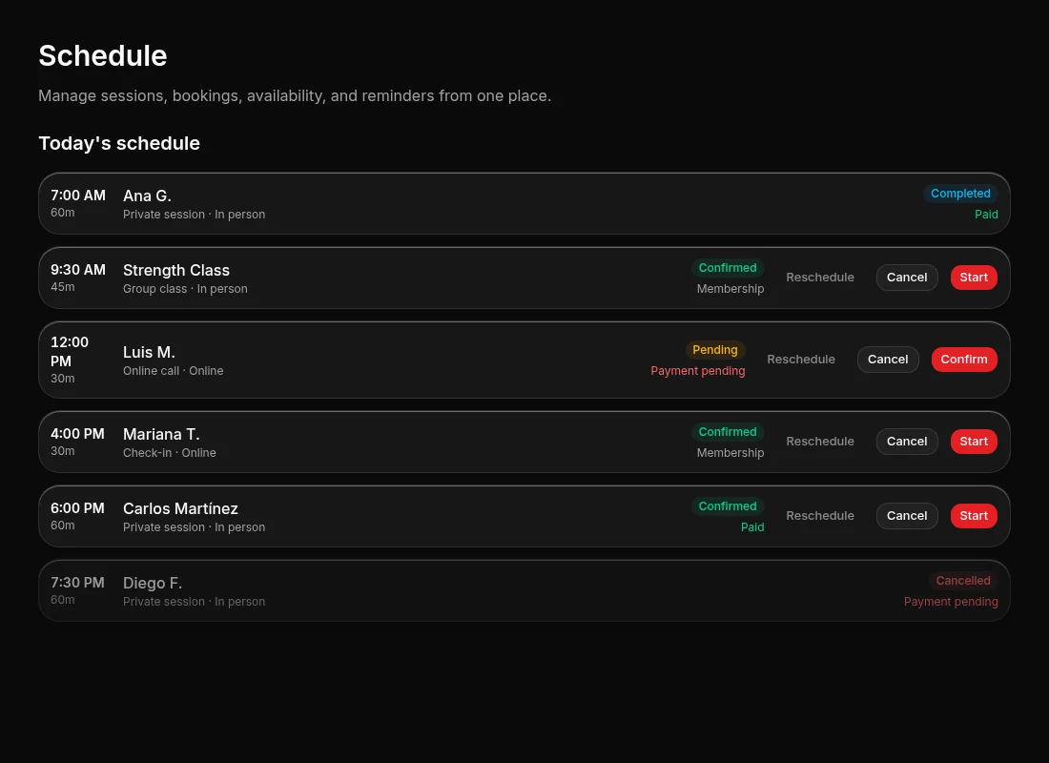Image resolution: width=1049 pixels, height=763 pixels.
Task: Select the Carlos Martínez name
Action: (180, 508)
